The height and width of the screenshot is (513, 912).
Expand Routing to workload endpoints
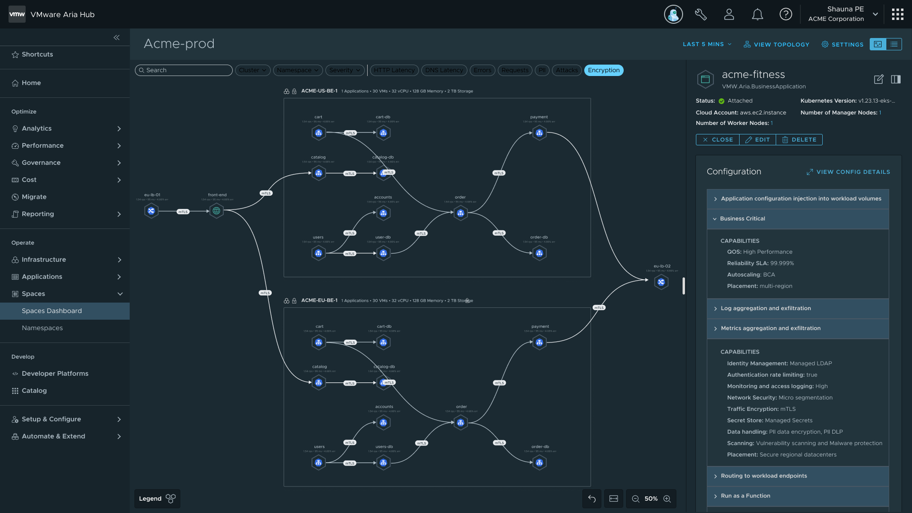pos(798,476)
